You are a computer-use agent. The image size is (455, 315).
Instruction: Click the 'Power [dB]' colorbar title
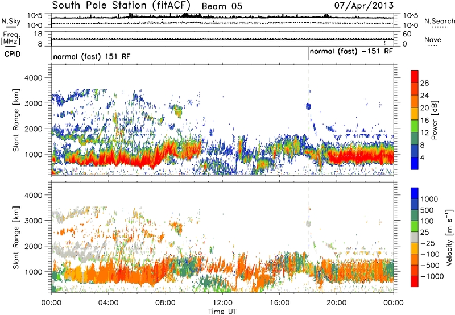[435, 120]
